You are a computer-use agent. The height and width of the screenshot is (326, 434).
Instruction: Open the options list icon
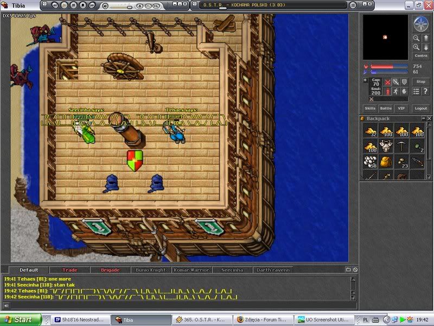[x=416, y=91]
